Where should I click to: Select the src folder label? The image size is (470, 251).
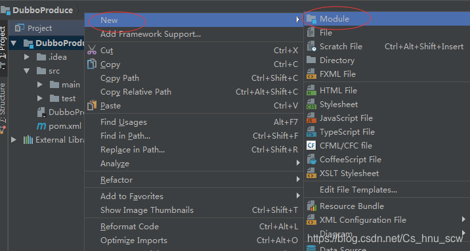(x=54, y=71)
